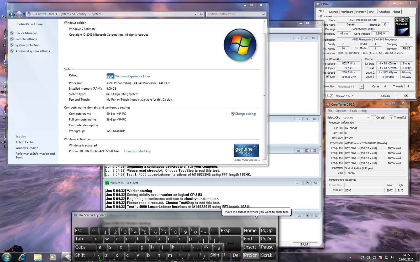Viewport: 420px width, 262px height.
Task: Click the Validate button in CPU-Z
Action: (385, 96)
